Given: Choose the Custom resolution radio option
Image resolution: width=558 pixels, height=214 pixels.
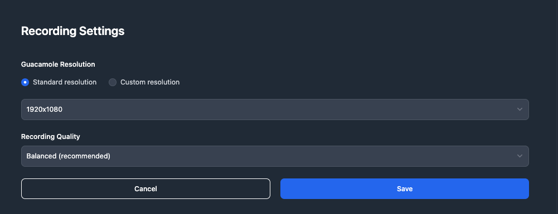Looking at the screenshot, I should pos(113,82).
